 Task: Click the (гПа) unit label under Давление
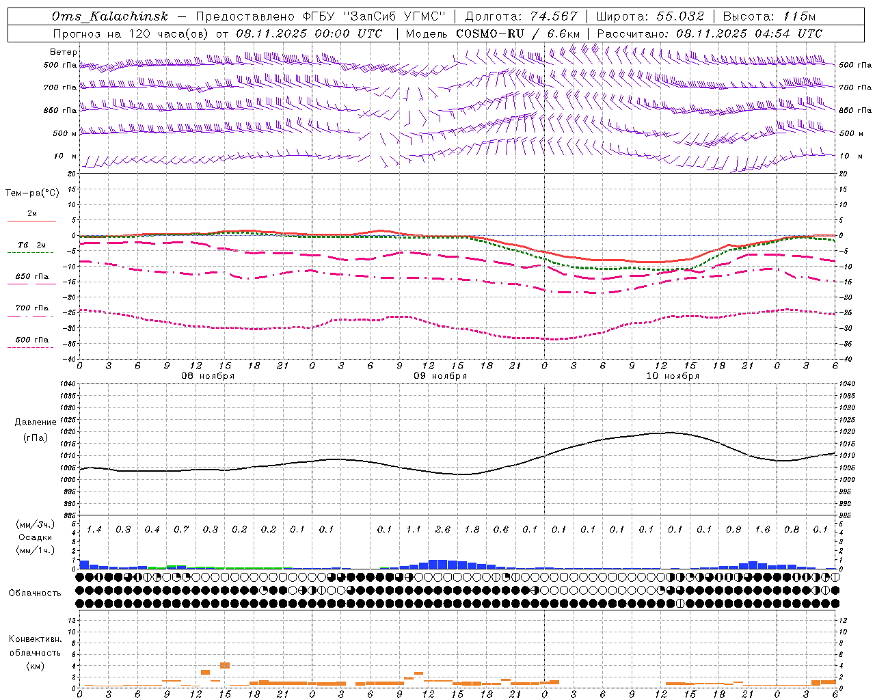tap(36, 438)
